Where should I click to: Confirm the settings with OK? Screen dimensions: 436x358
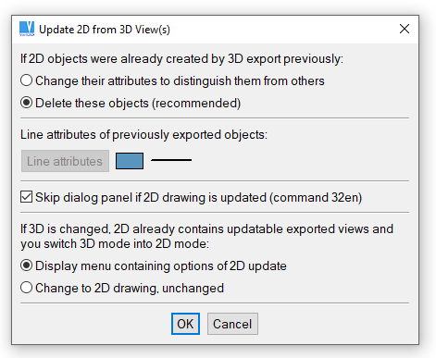coord(185,324)
